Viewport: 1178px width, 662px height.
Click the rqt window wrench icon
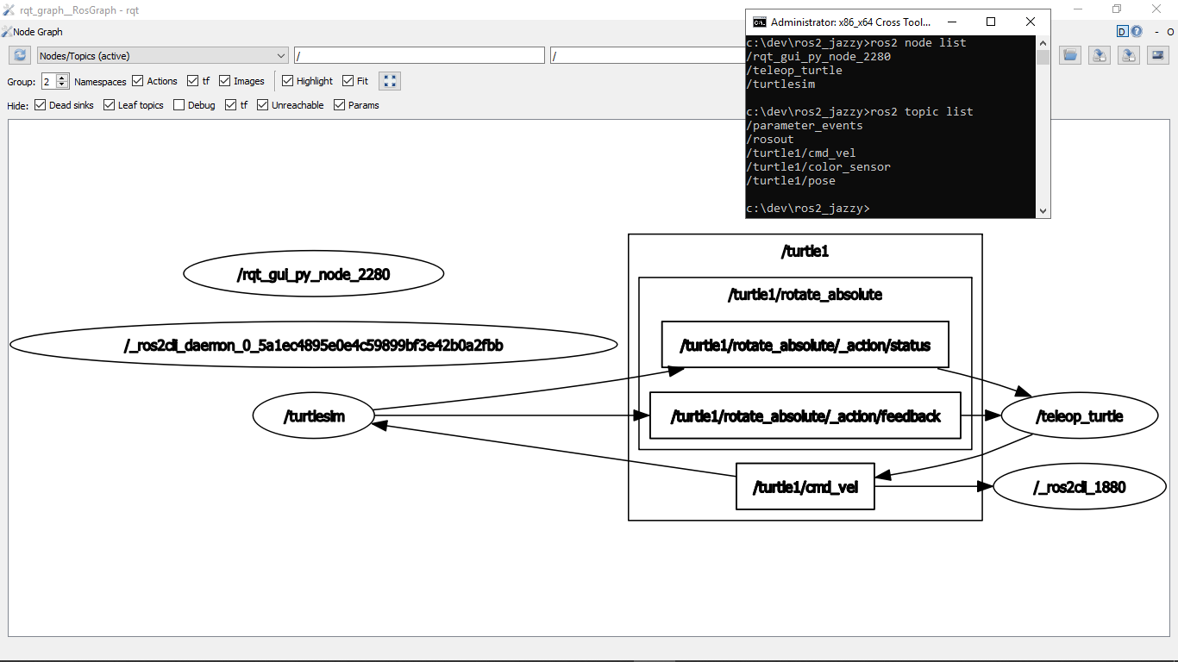9,10
